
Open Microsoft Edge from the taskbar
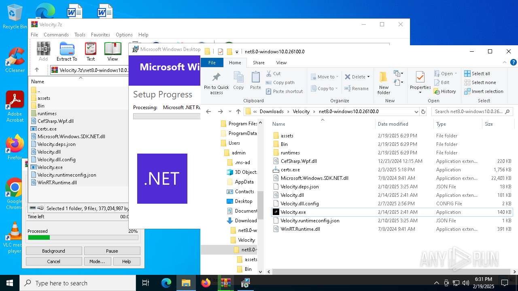click(x=166, y=283)
